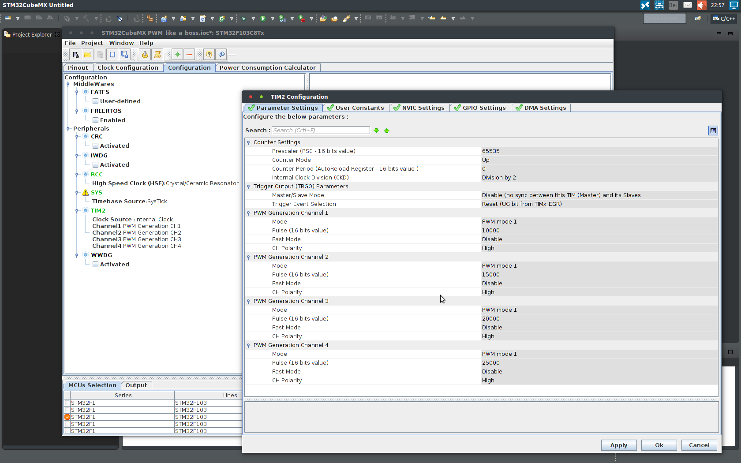Switch to the Output tab

(136, 385)
